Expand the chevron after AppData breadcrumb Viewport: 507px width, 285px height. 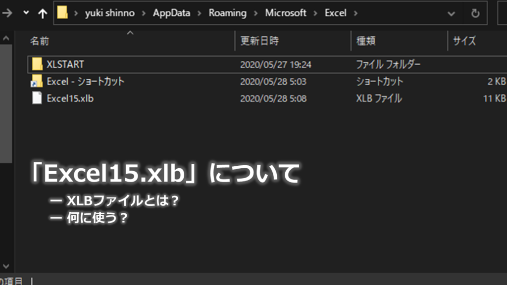(x=199, y=13)
